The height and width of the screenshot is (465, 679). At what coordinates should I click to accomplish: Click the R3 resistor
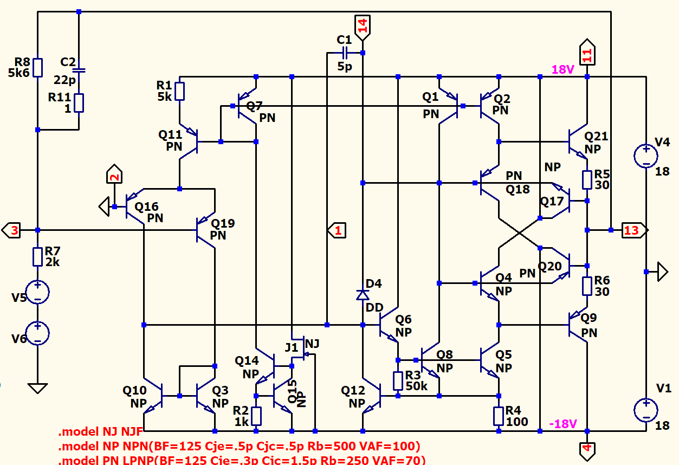tap(398, 381)
